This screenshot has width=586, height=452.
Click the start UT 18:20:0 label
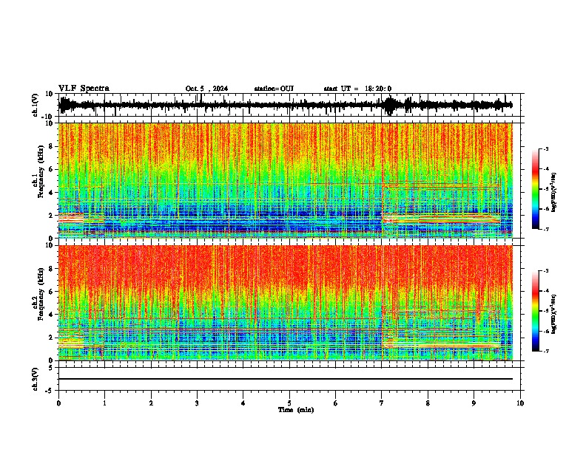pyautogui.click(x=357, y=89)
